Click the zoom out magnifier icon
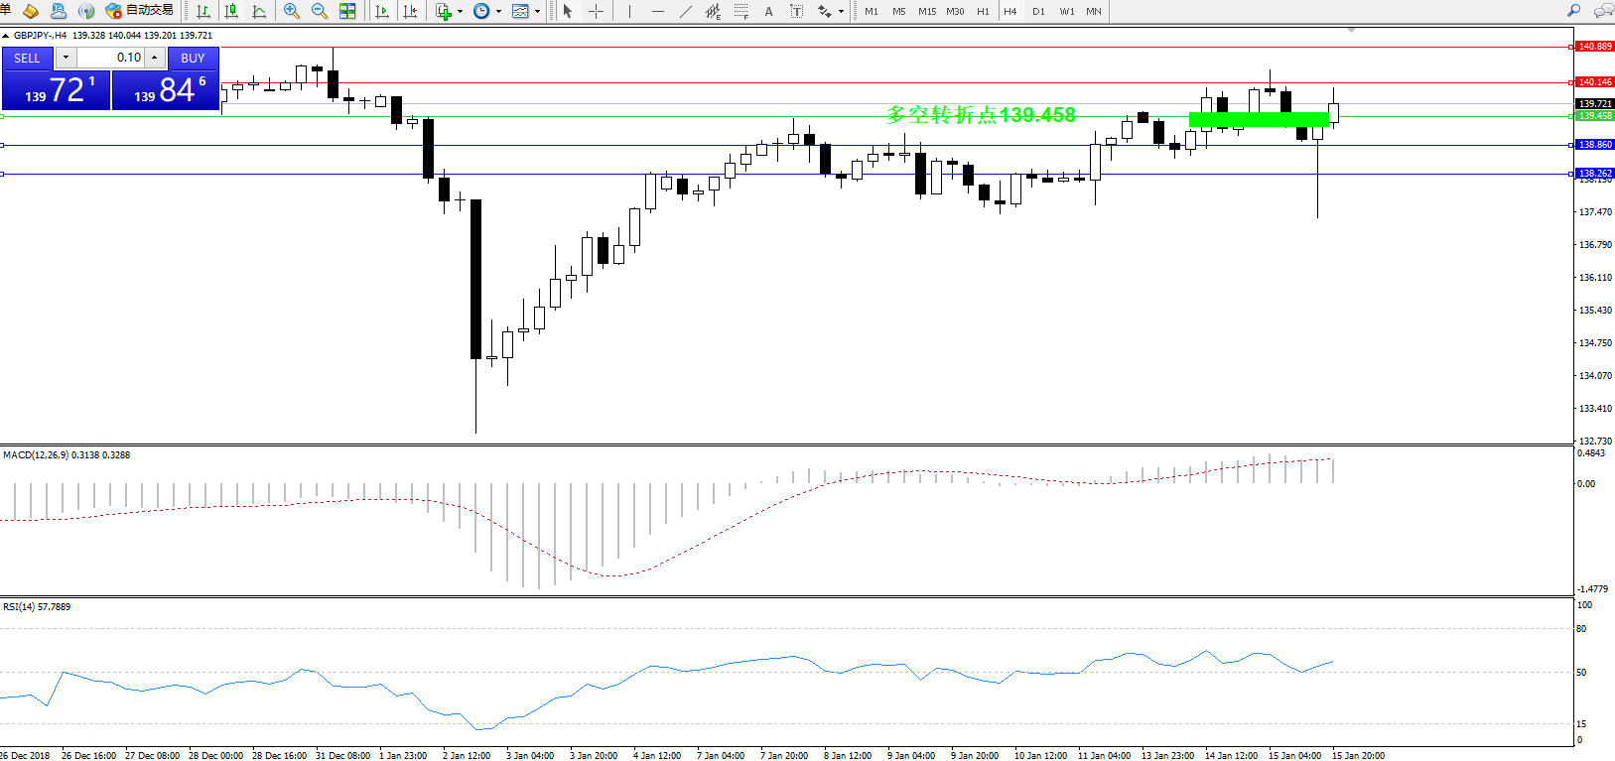The image size is (1615, 761). click(320, 11)
